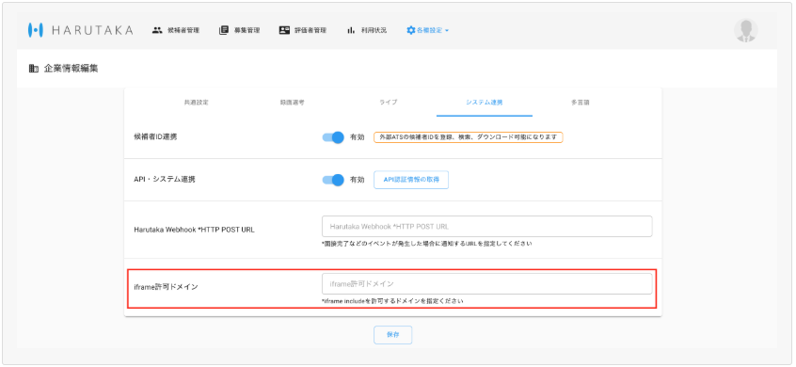Click the API・システム連携 row label
Screen dimensions: 796x367
pos(165,180)
